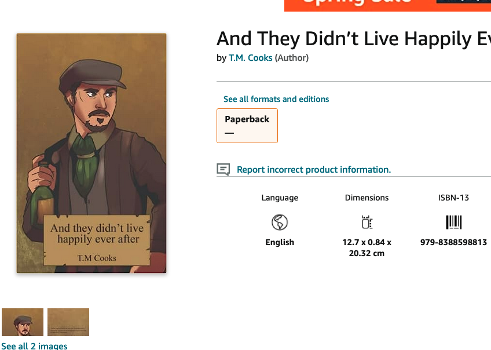
Task: Select the Paperback format option
Action: coord(247,126)
